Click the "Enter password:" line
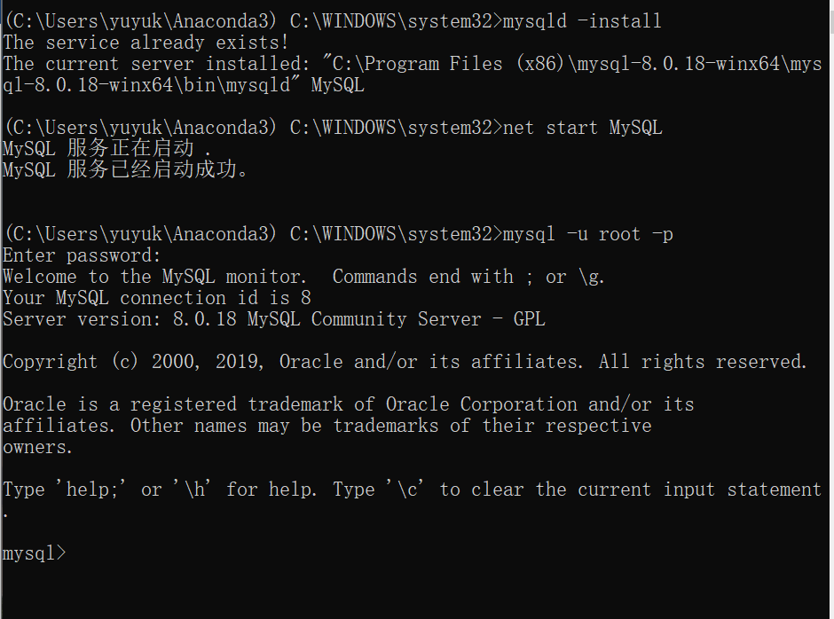This screenshot has height=619, width=834. pyautogui.click(x=82, y=255)
